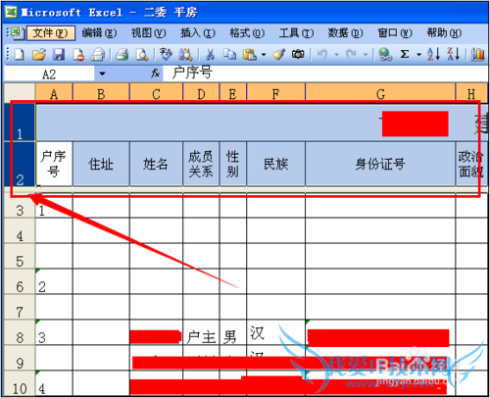Open the Chart Wizard icon
Image resolution: width=490 pixels, height=398 pixels.
[477, 54]
